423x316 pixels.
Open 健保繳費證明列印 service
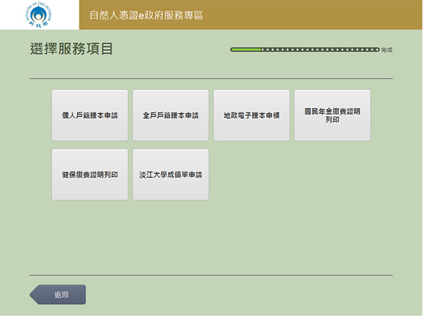tap(90, 175)
